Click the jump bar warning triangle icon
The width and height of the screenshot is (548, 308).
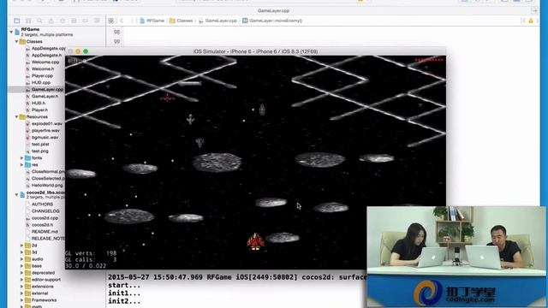point(531,21)
